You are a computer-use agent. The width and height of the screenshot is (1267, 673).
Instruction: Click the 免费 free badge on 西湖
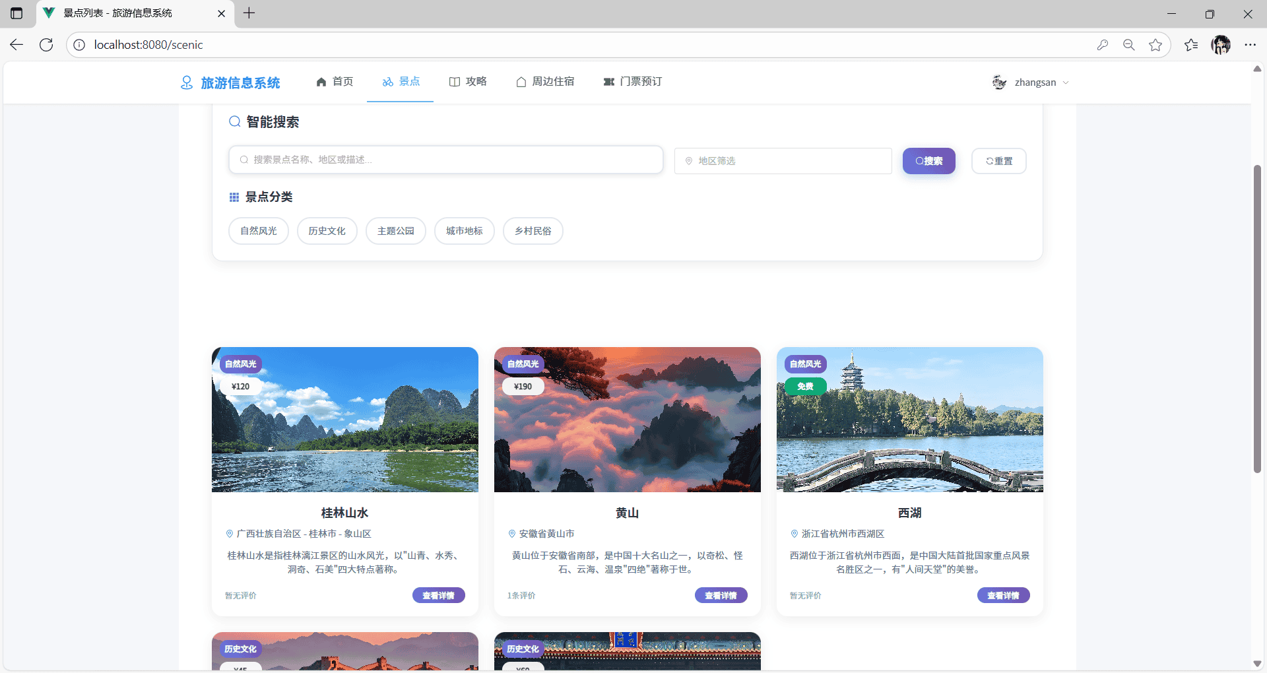(x=806, y=387)
